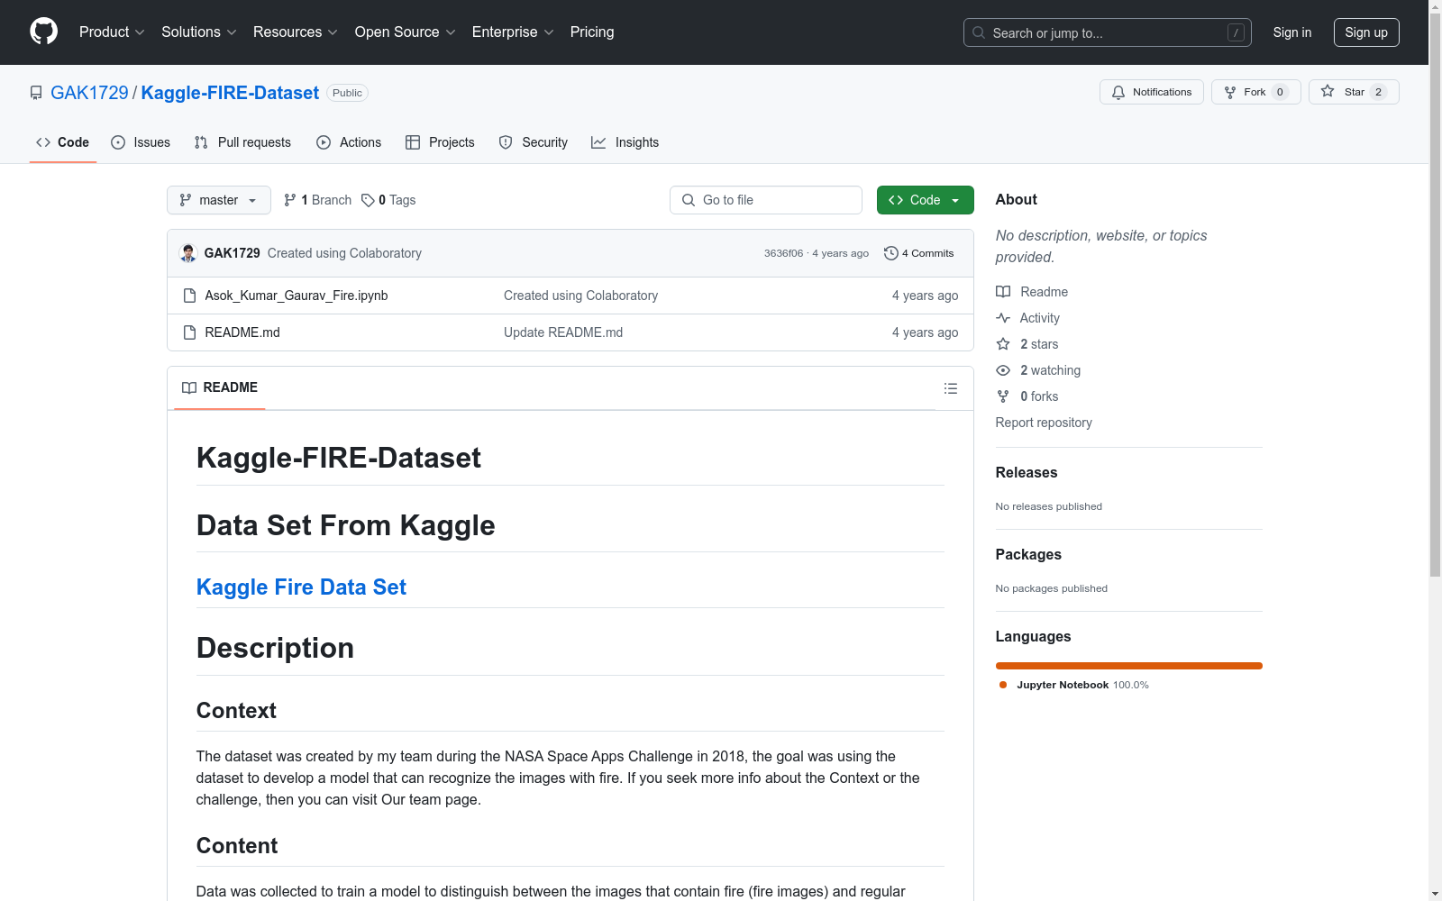
Task: Click Report repository
Action: (1044, 423)
